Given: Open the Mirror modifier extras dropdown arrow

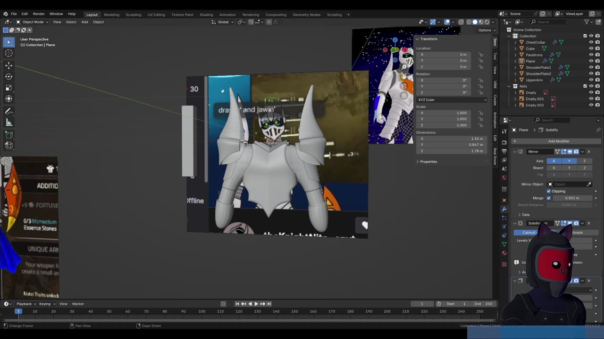Looking at the screenshot, I should 582,152.
